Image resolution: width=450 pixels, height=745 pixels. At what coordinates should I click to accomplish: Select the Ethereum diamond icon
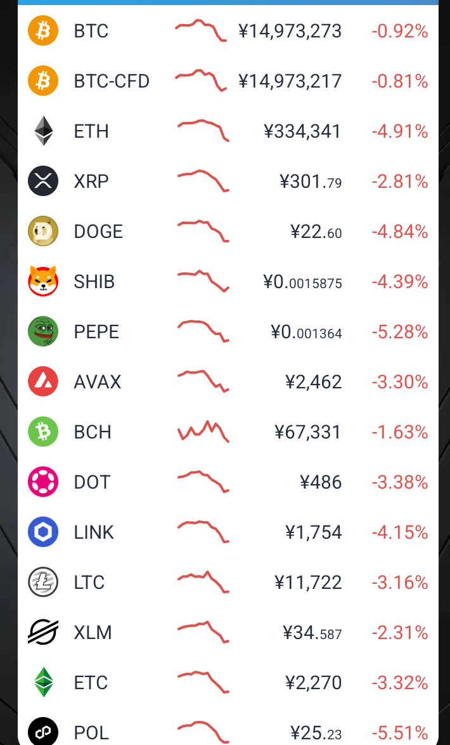click(43, 131)
